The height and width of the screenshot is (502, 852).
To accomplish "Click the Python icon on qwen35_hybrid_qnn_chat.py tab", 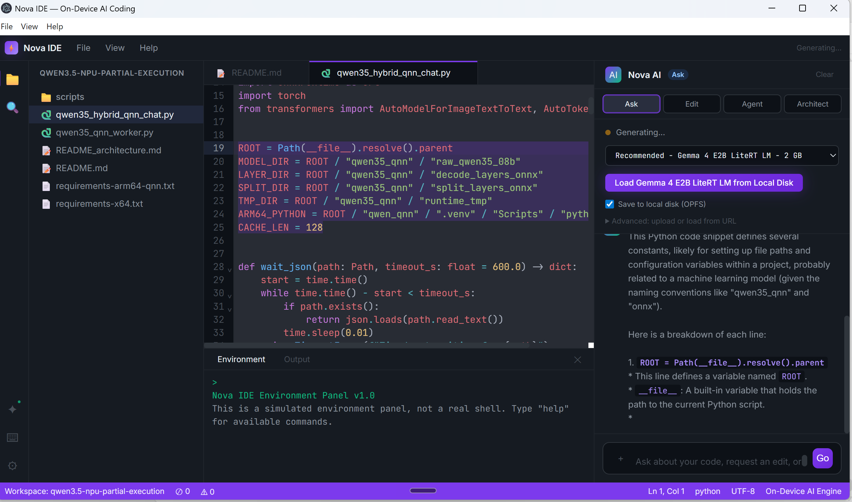I will [326, 73].
